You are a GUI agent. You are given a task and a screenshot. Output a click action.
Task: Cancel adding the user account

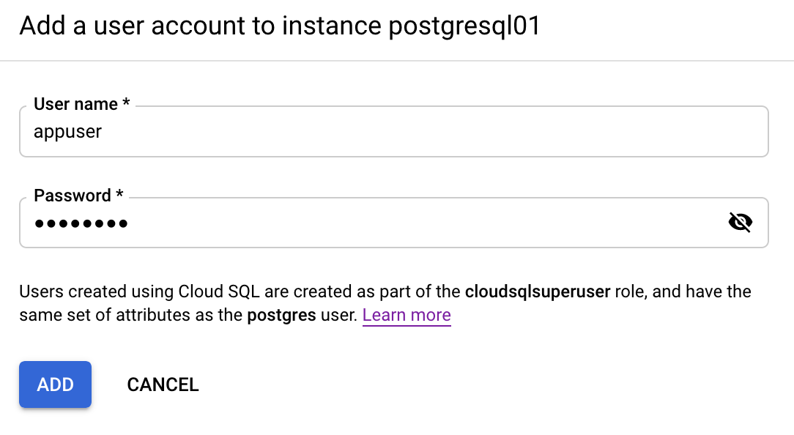coord(163,384)
